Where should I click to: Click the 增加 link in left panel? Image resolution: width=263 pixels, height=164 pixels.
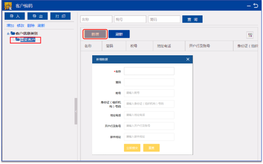click(x=10, y=26)
